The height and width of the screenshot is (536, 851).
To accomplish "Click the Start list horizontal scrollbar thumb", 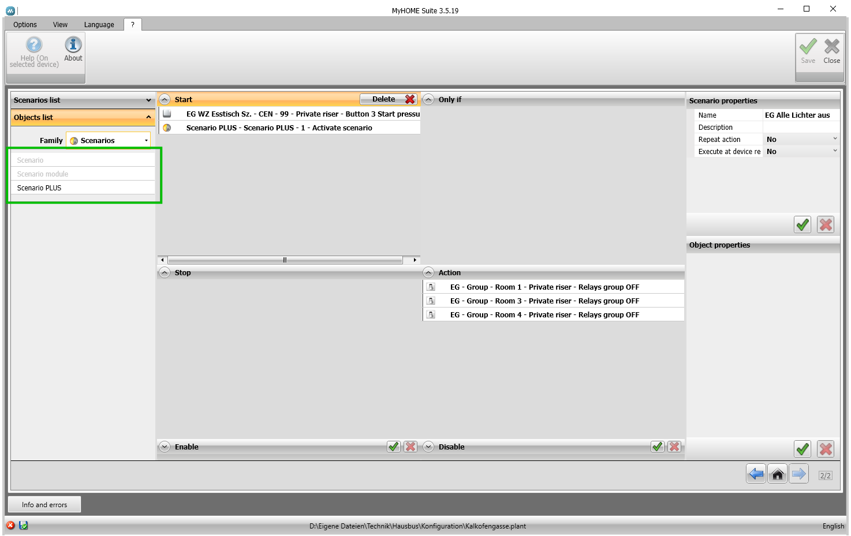I will 285,260.
